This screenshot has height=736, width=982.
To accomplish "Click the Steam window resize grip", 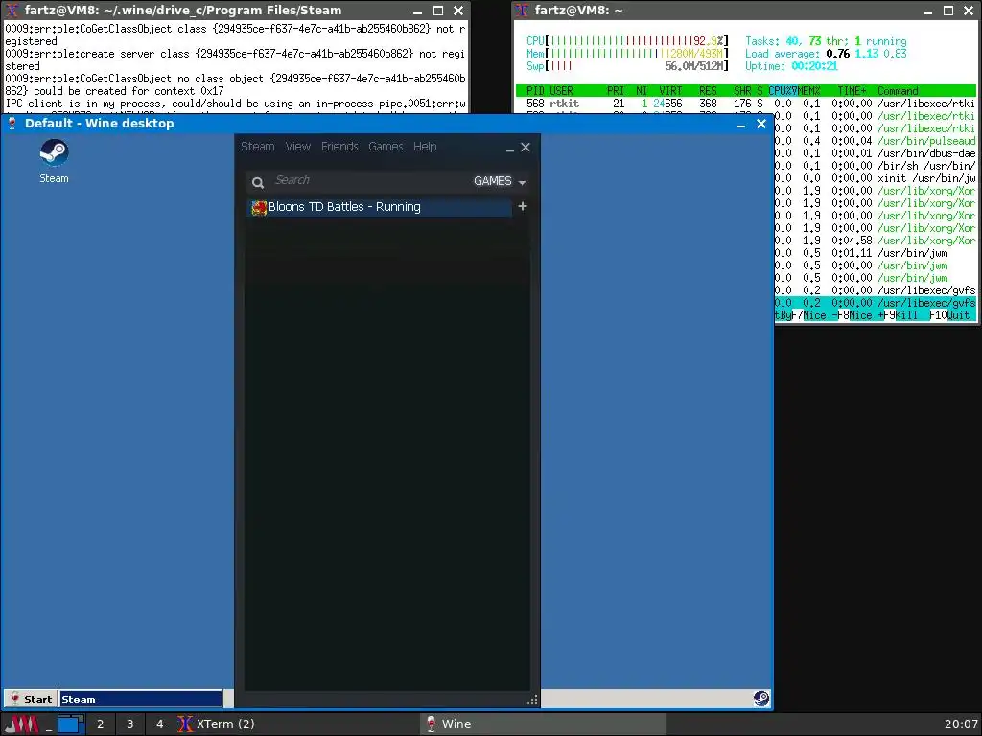I will pyautogui.click(x=532, y=700).
